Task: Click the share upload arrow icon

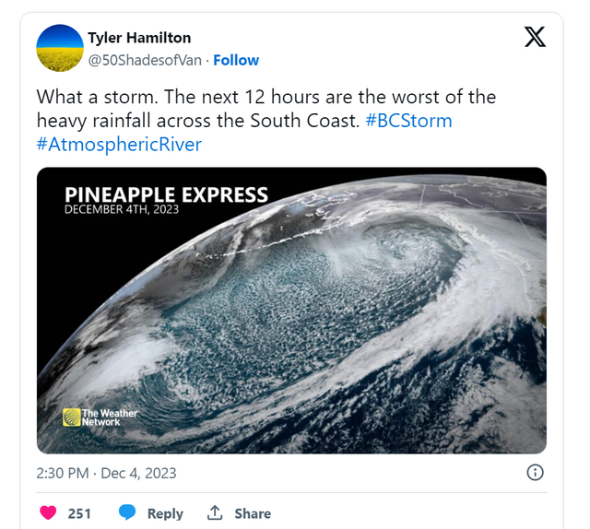Action: (x=215, y=512)
